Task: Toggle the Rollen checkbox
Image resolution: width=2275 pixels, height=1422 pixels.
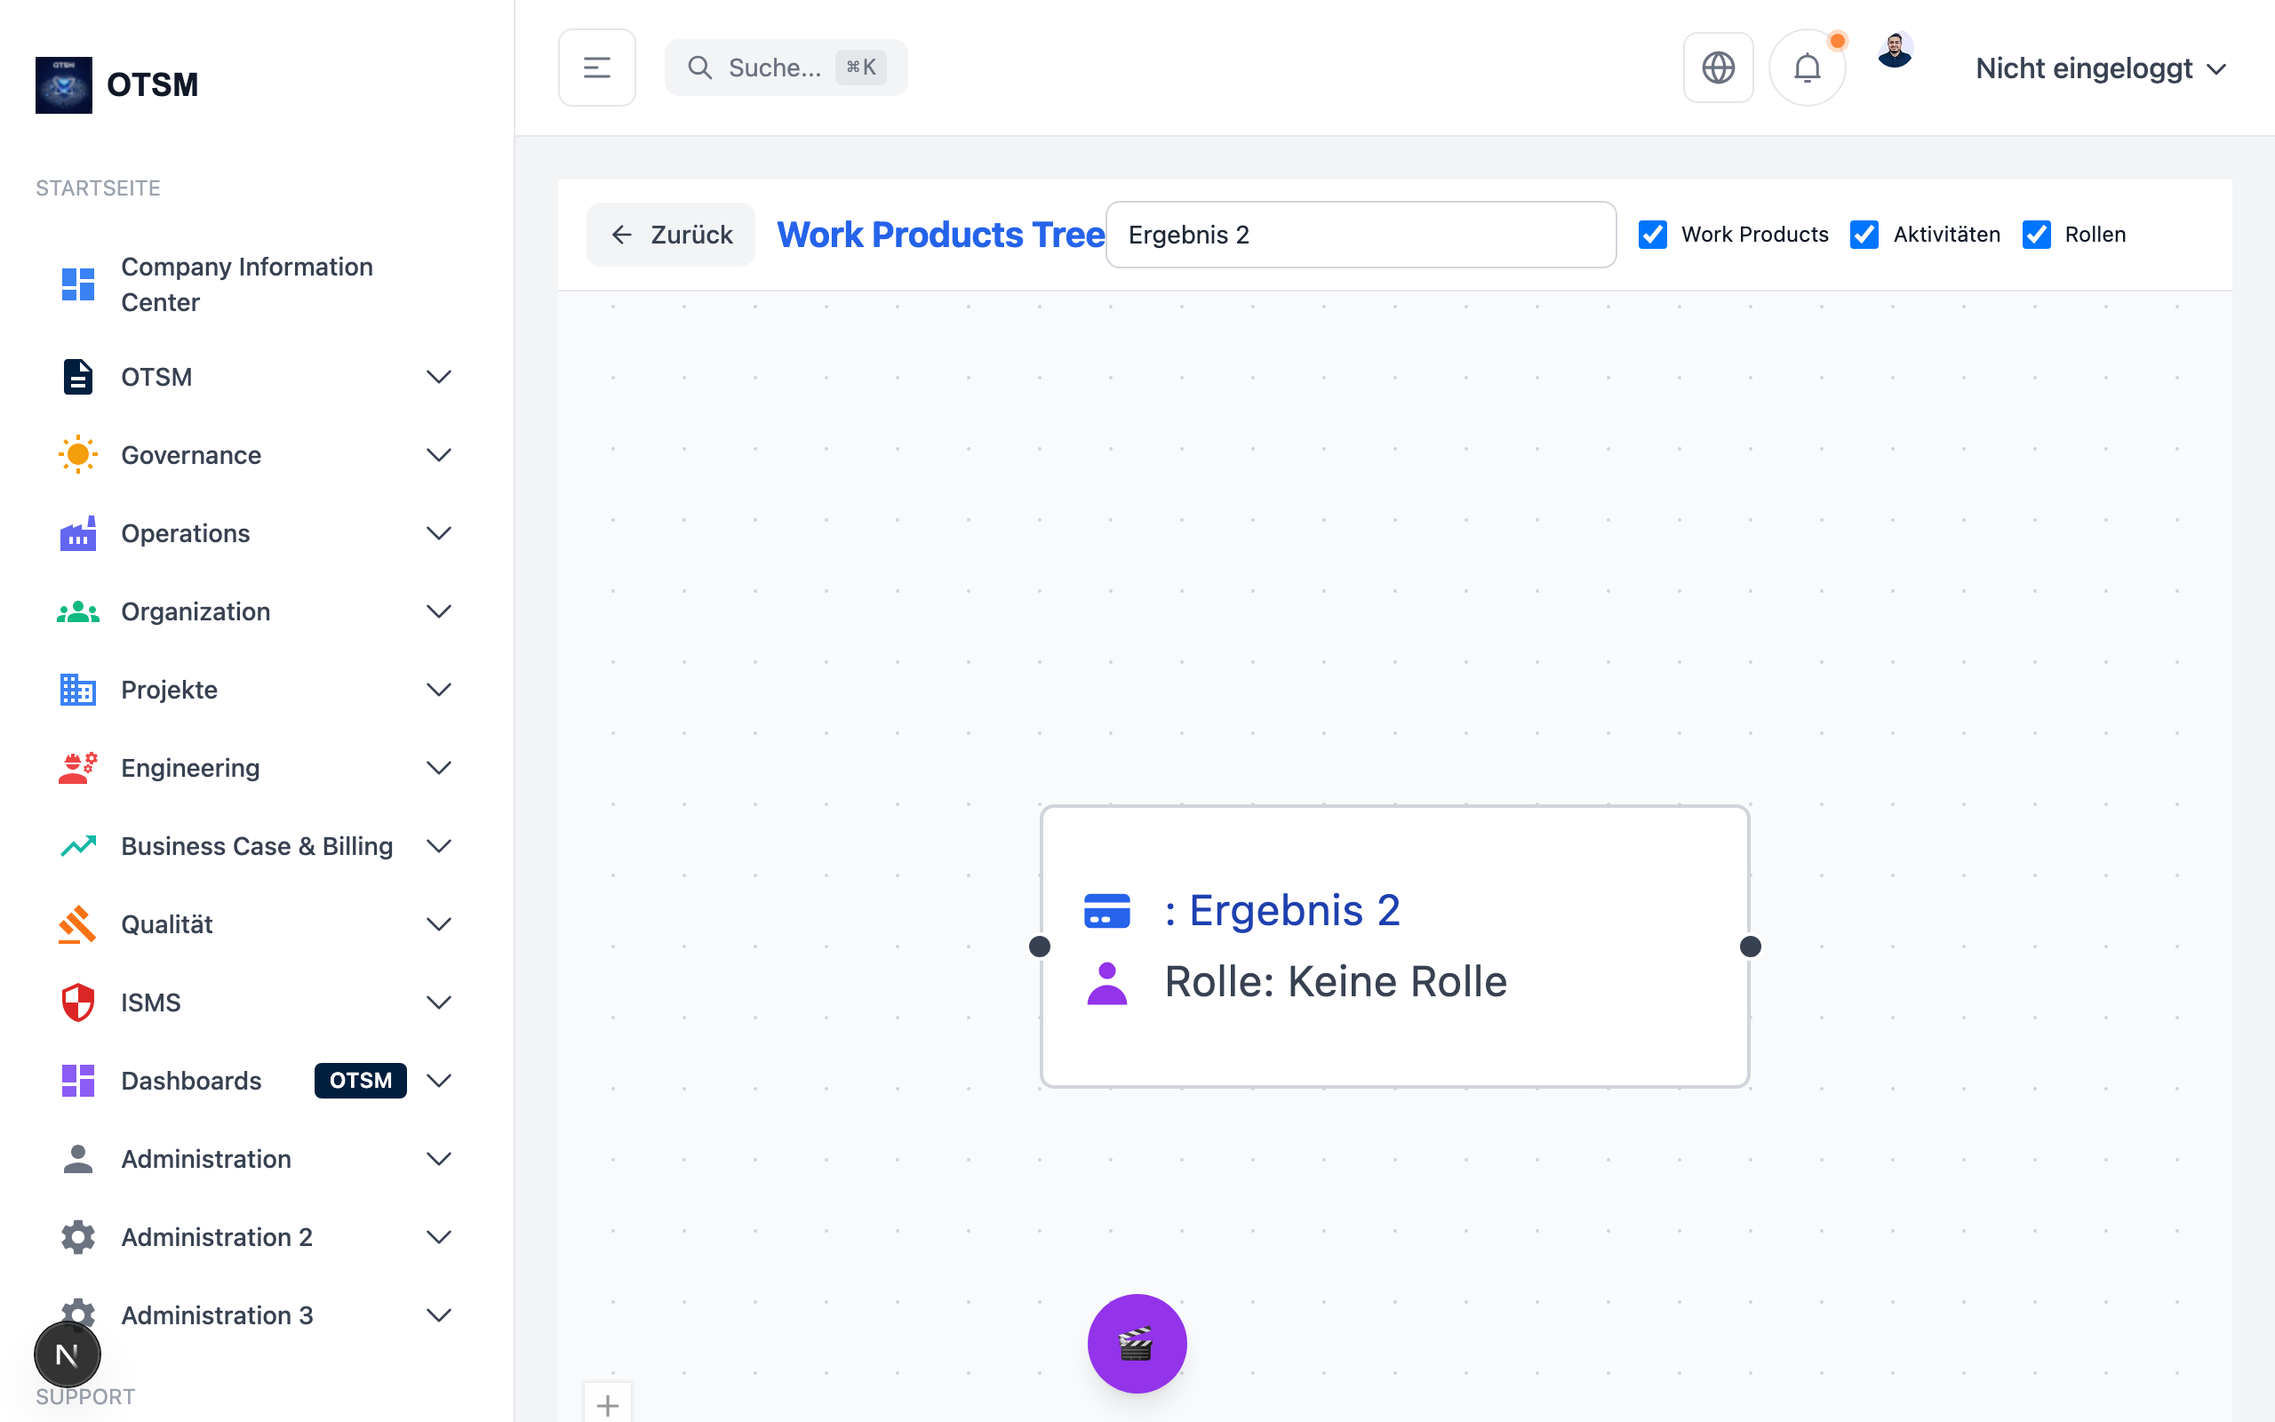Action: (x=2036, y=234)
